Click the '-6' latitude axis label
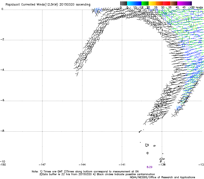The width and height of the screenshot is (204, 179). [2, 100]
